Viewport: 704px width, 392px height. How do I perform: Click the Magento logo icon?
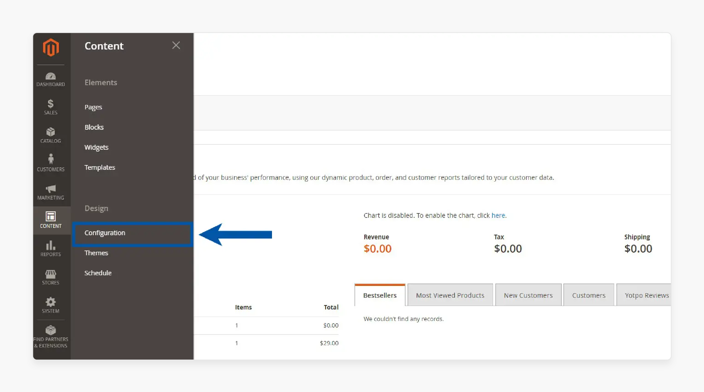coord(51,47)
